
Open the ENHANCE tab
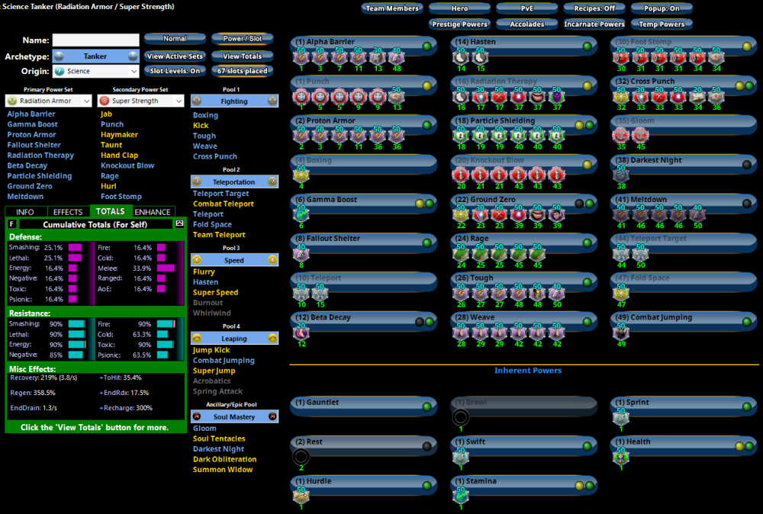tap(153, 212)
